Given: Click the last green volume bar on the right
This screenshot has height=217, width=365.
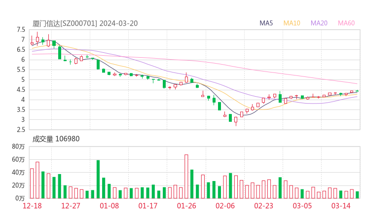Looking at the screenshot, I should click(x=357, y=195).
